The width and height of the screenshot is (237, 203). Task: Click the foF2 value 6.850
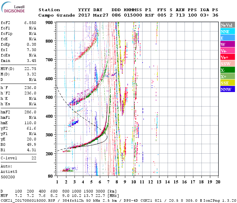click(x=30, y=23)
